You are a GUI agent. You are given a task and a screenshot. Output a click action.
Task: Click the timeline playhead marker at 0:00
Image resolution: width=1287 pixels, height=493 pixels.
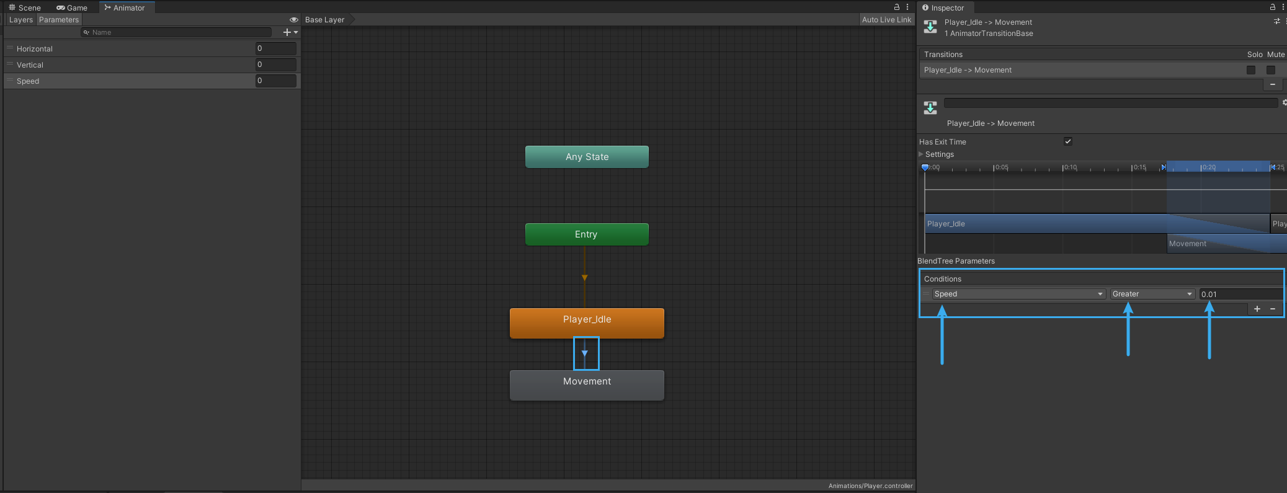tap(925, 167)
